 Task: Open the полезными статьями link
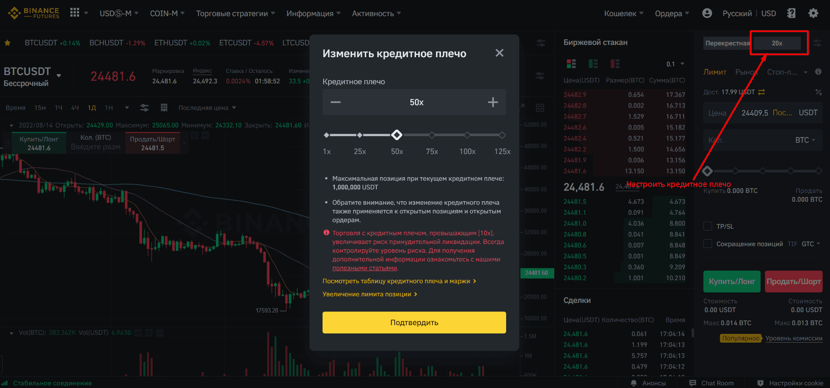tap(365, 268)
